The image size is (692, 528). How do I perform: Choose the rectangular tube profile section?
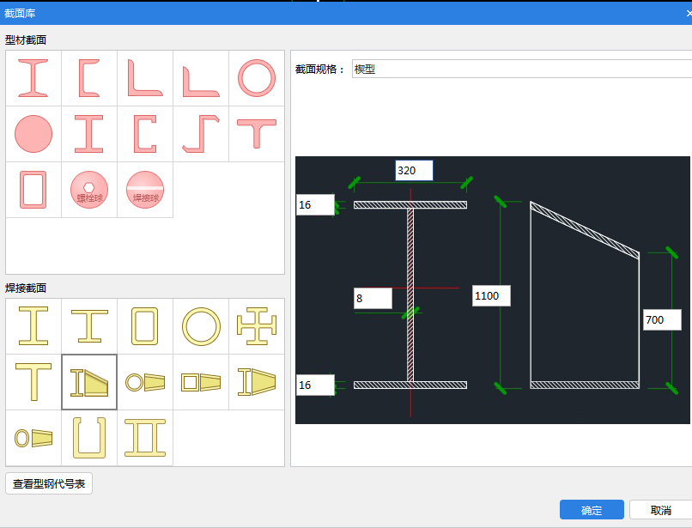[33, 190]
